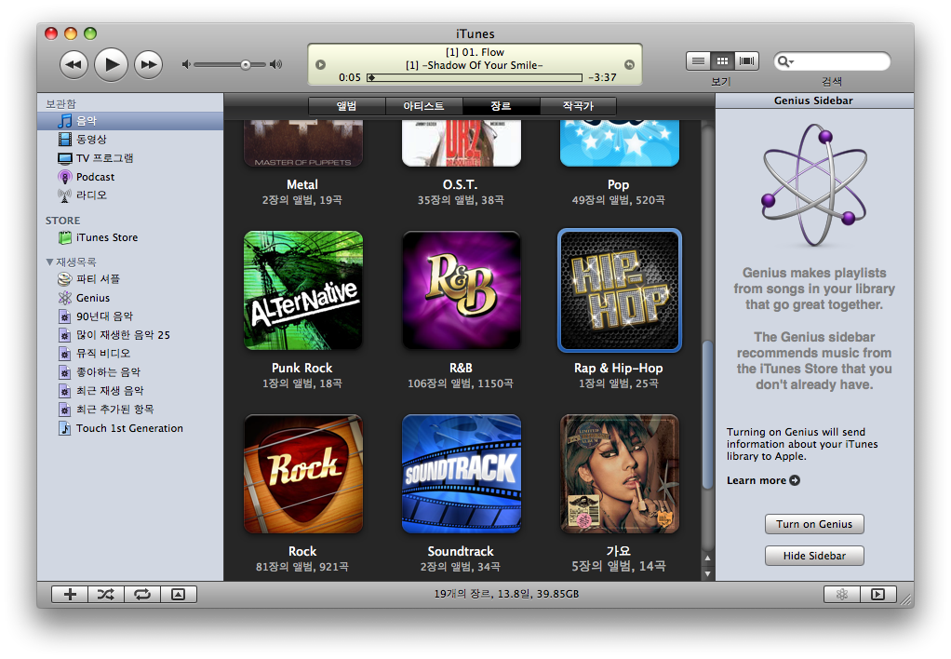Click the mute speaker icon left of volume
This screenshot has width=951, height=659.
click(186, 64)
